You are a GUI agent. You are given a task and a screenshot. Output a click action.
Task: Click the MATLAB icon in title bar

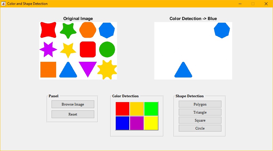pos(4,4)
